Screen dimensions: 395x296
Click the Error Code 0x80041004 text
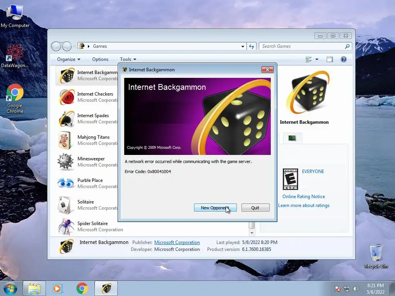click(148, 172)
